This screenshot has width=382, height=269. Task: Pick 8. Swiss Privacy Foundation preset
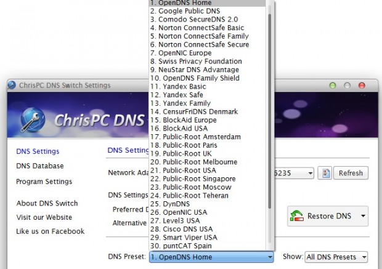tap(207, 62)
